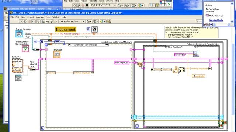Toggle Highlight Execution light bulb
This screenshot has height=132, width=236.
(x=38, y=22)
